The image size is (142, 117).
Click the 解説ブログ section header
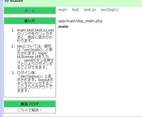click(x=30, y=104)
